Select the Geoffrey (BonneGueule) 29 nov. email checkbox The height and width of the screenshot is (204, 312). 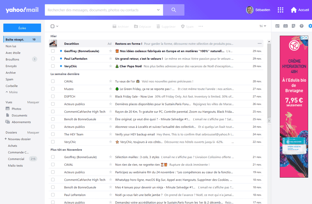(53, 51)
